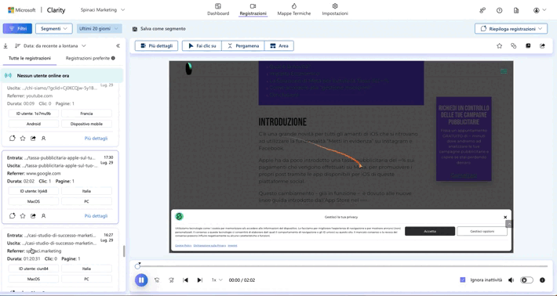Click the Cookie Policy link

click(x=184, y=245)
